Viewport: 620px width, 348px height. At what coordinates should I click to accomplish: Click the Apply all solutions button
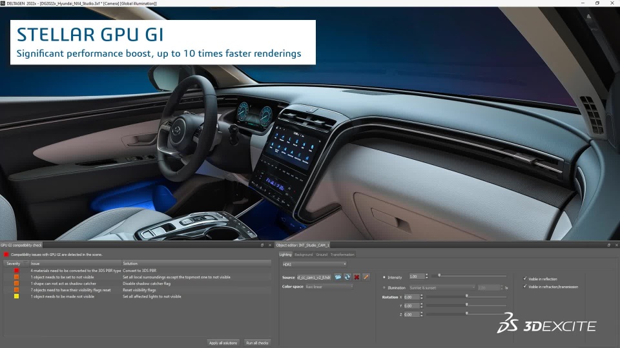pos(223,343)
